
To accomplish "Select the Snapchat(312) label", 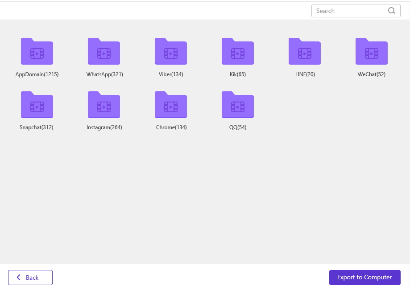I will coord(36,127).
